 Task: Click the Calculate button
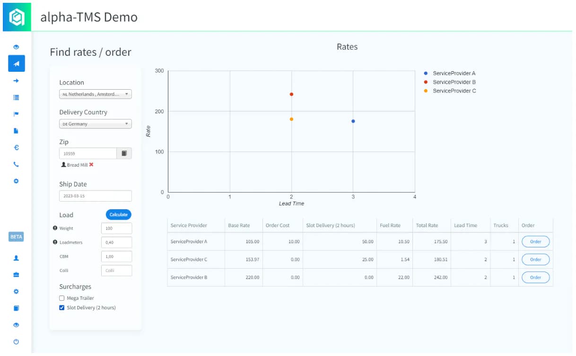tap(119, 214)
